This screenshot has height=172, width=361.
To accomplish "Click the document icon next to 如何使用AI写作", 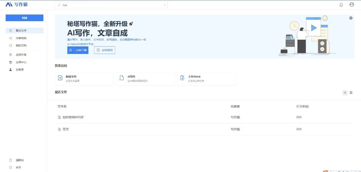I will click(x=59, y=117).
